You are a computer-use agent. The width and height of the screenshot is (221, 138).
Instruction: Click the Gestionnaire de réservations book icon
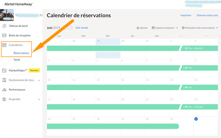click(x=4, y=80)
